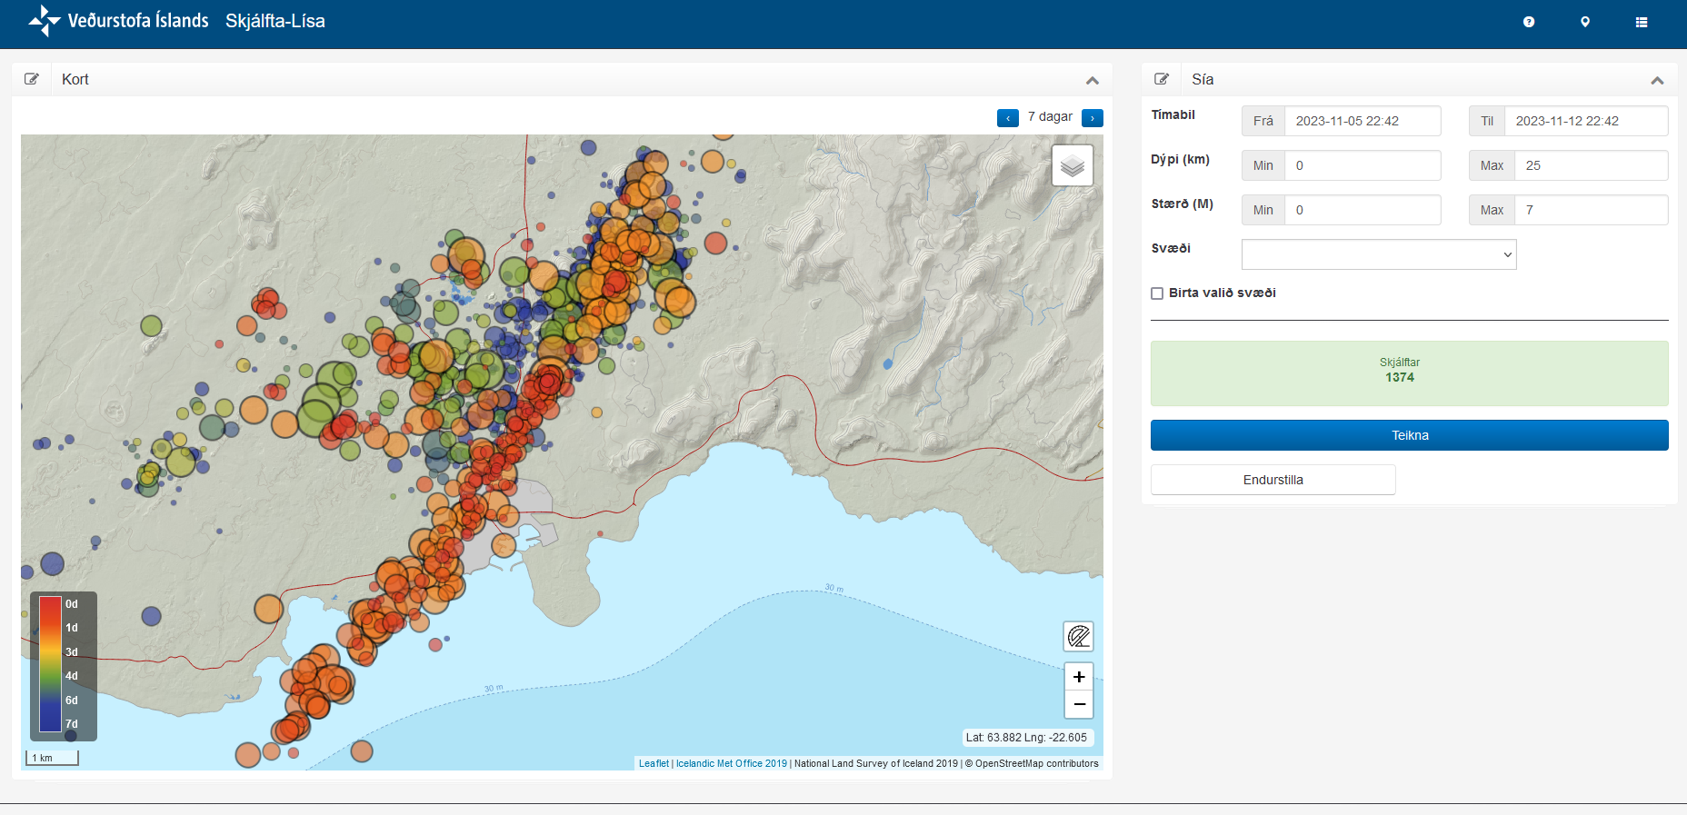The image size is (1687, 815).
Task: Go to next 7 dagar period
Action: click(x=1093, y=118)
